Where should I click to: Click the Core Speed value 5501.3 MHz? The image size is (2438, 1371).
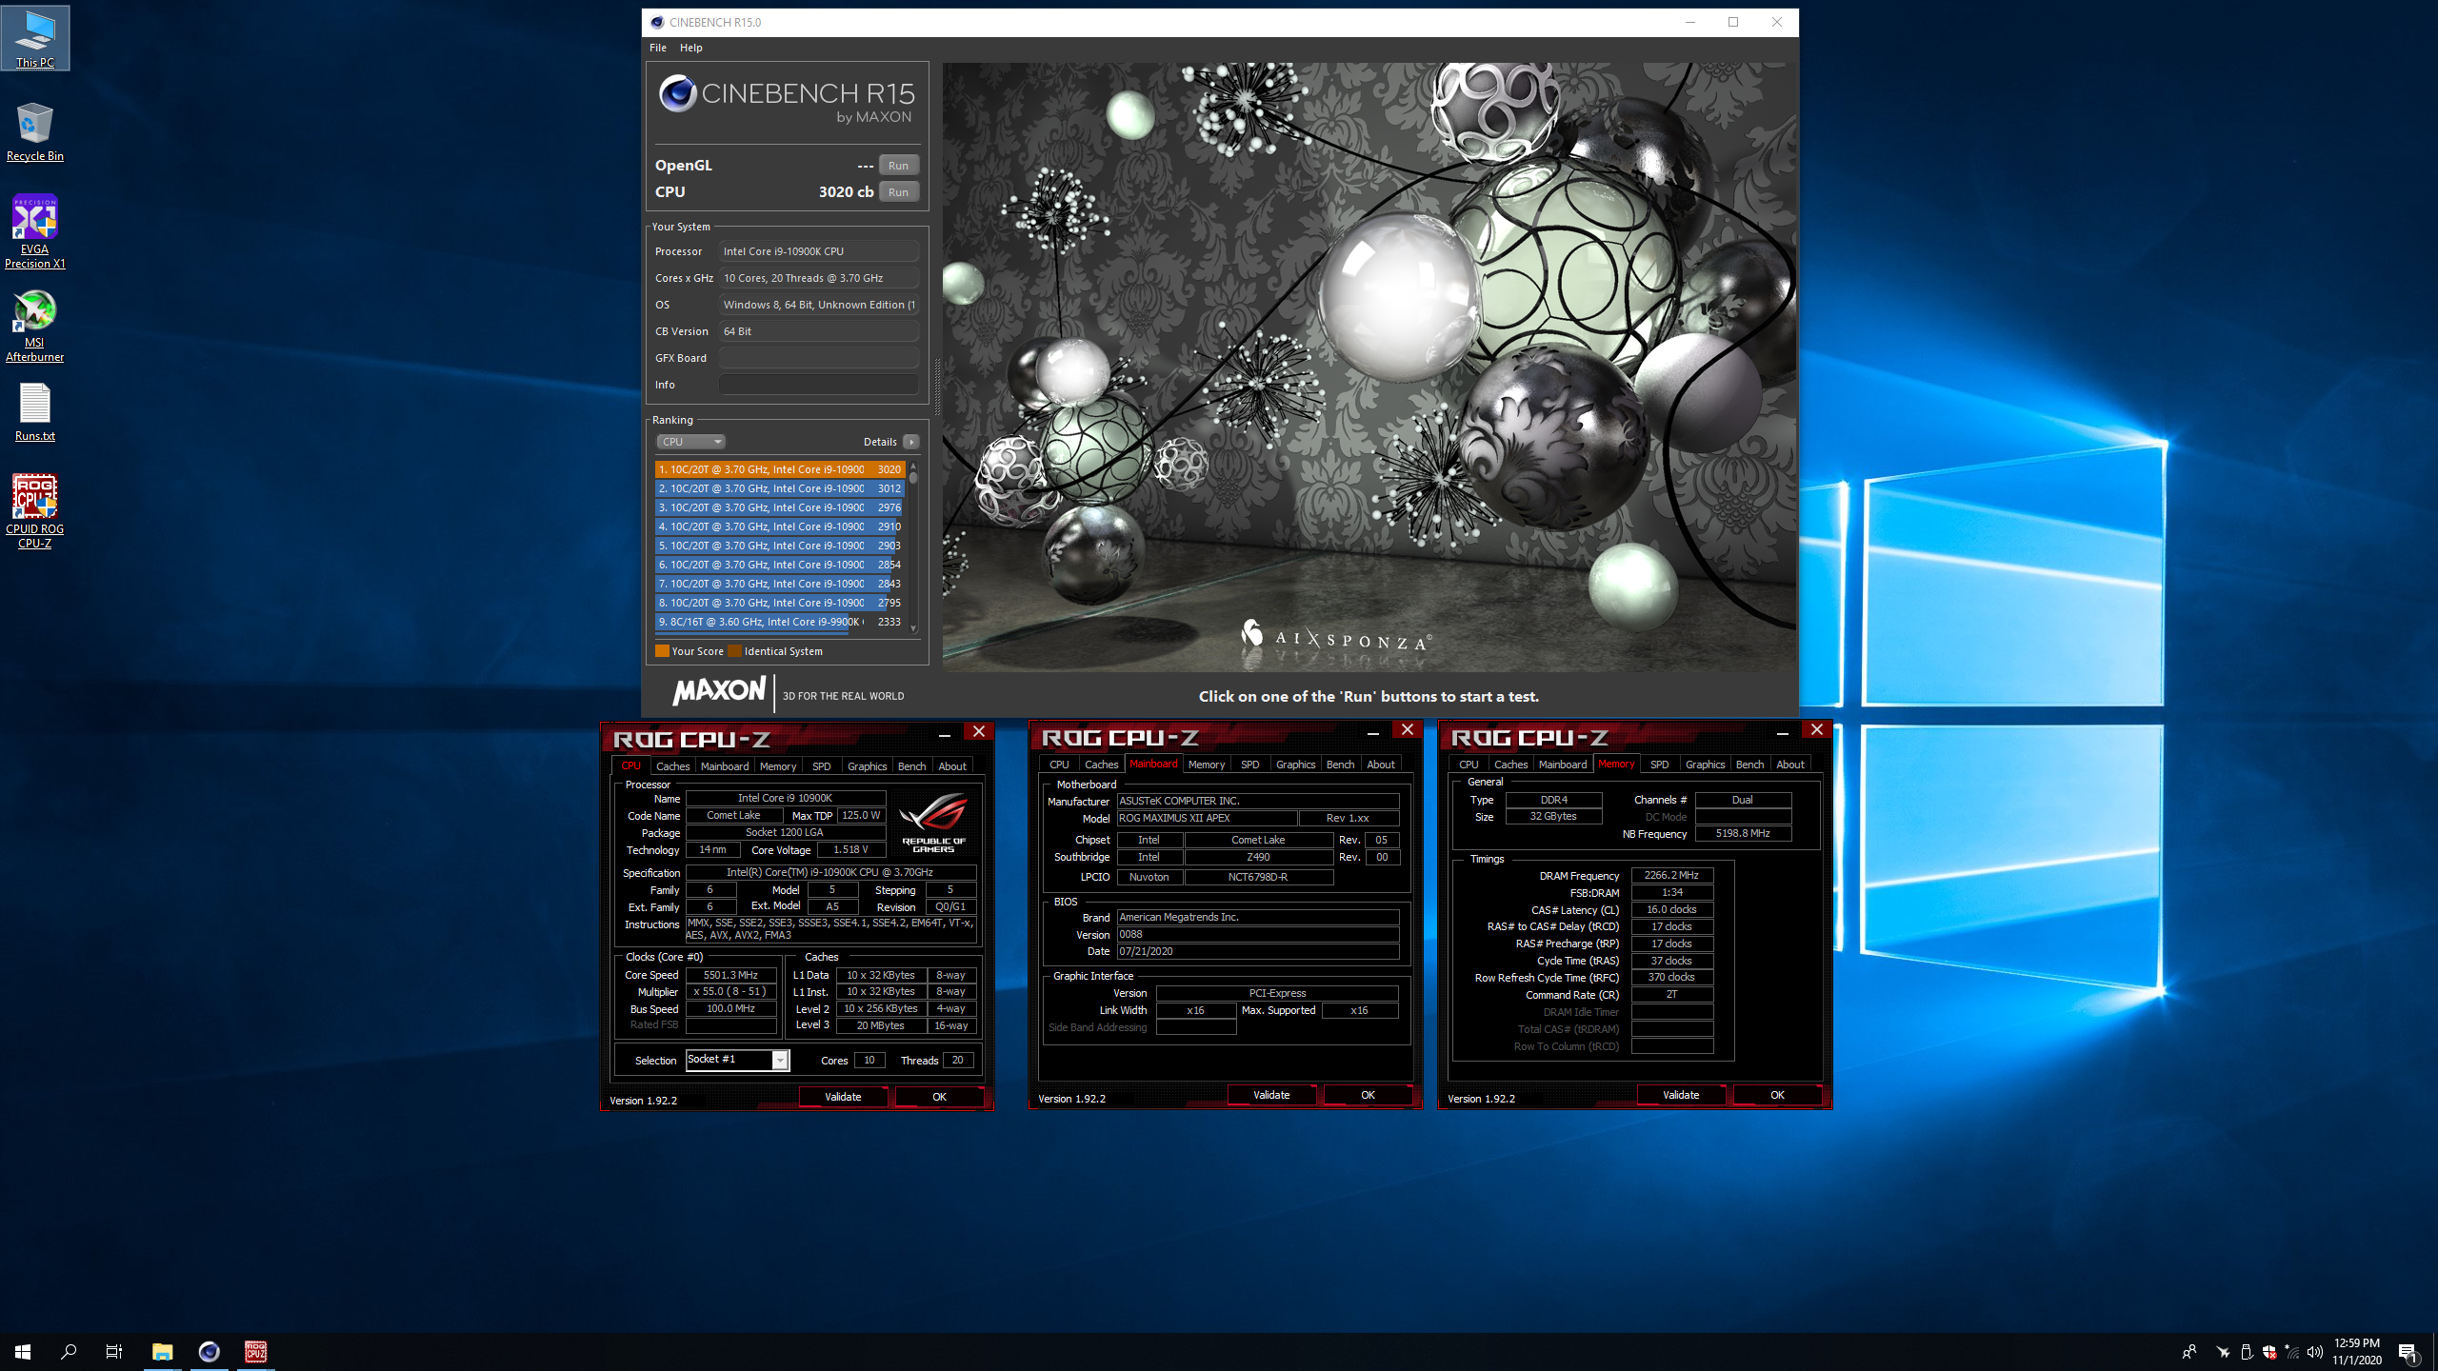tap(730, 975)
